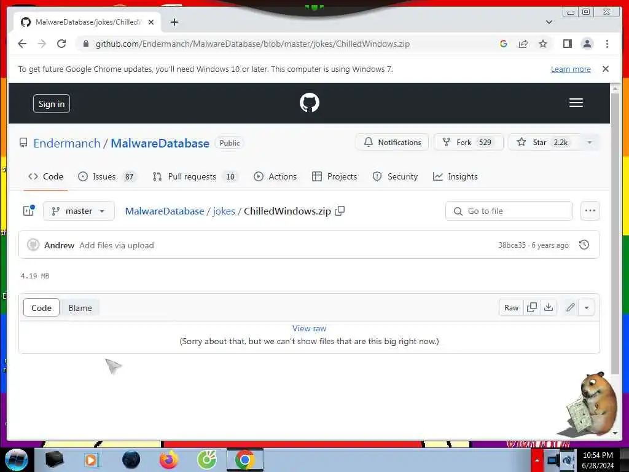Open the new tab plus button
The width and height of the screenshot is (629, 472).
174,22
